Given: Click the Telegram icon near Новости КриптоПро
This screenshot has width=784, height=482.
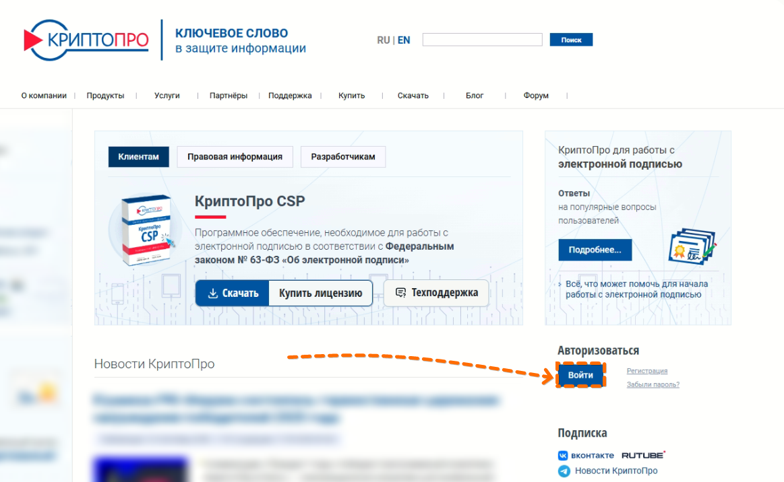Looking at the screenshot, I should pyautogui.click(x=564, y=471).
